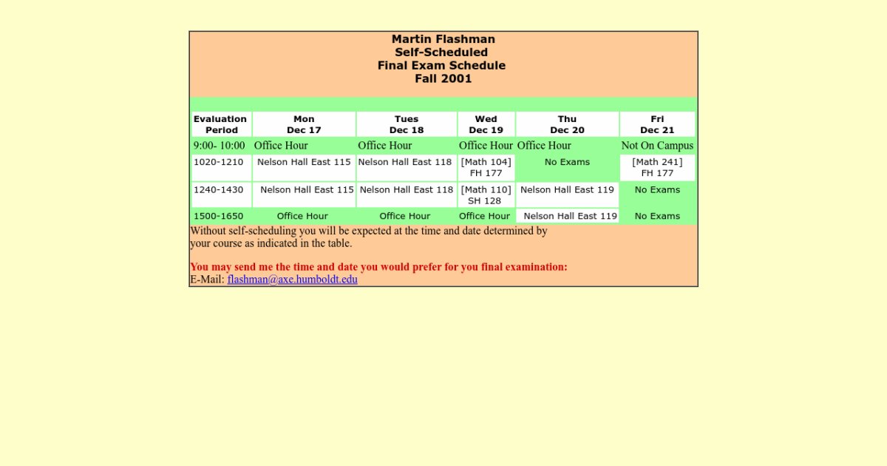Viewport: 887px width, 466px height.
Task: Click Thursday 1500-1650 Nelson Hall East 119 cell
Action: click(570, 217)
